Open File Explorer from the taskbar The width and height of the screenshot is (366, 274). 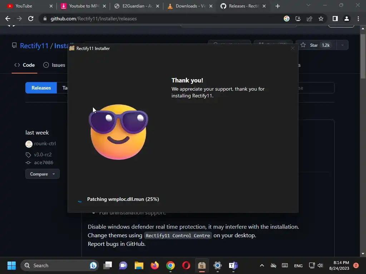pos(139,265)
